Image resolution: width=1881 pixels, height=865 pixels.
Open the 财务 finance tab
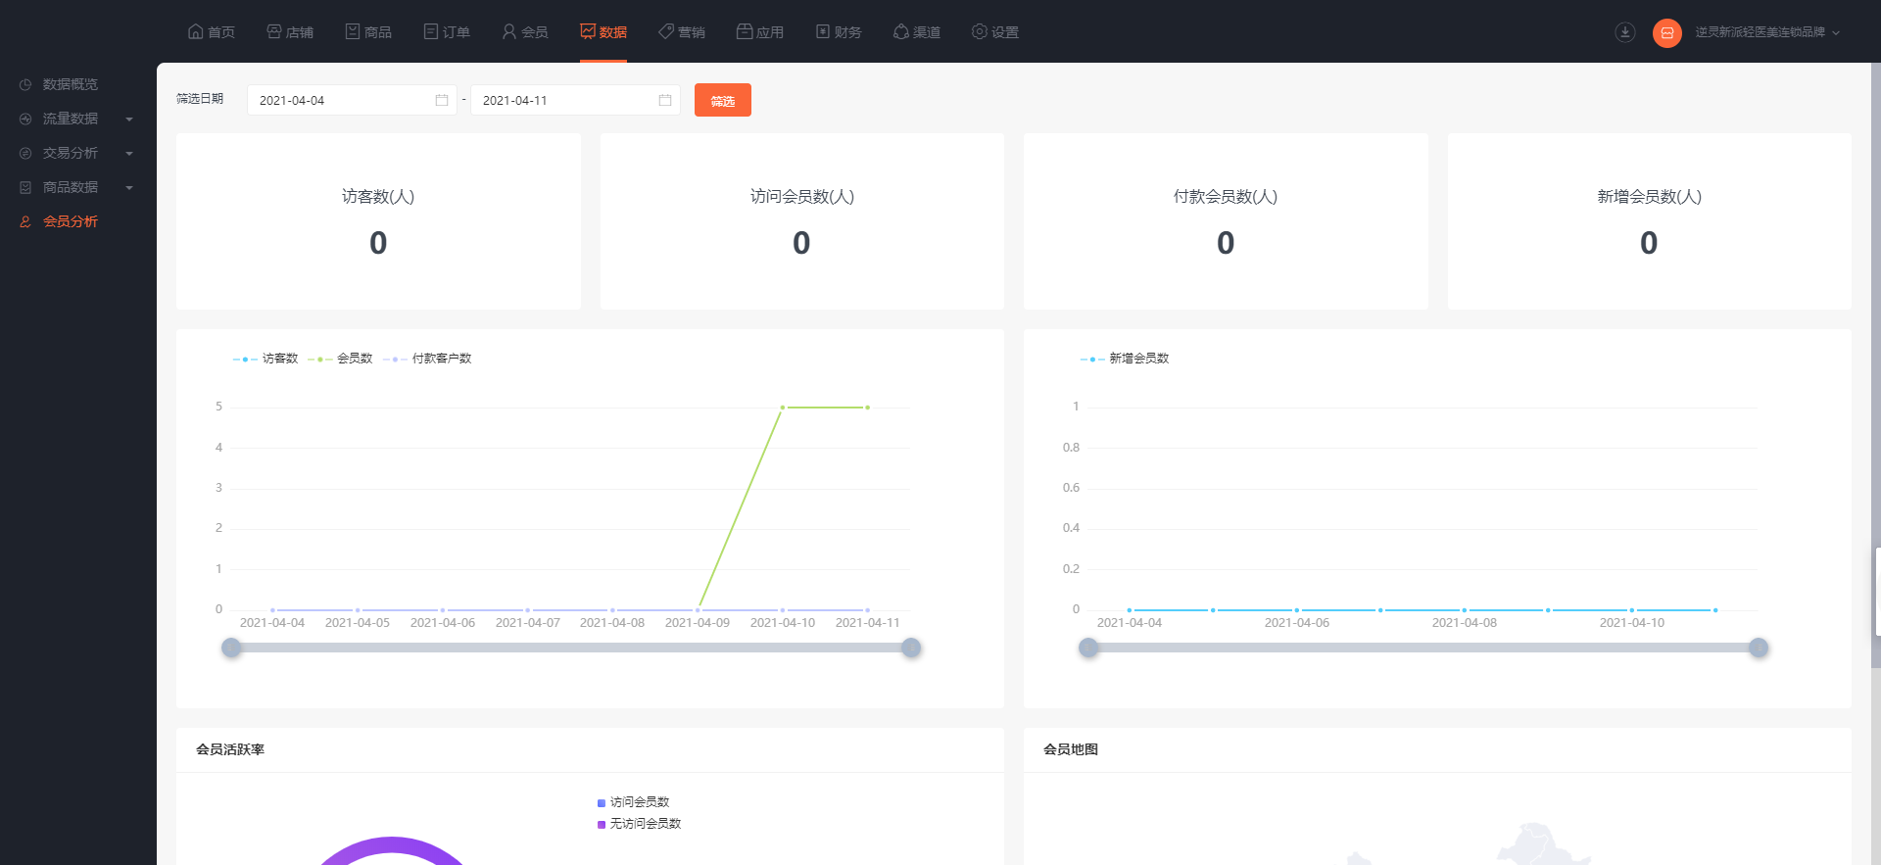(x=838, y=31)
